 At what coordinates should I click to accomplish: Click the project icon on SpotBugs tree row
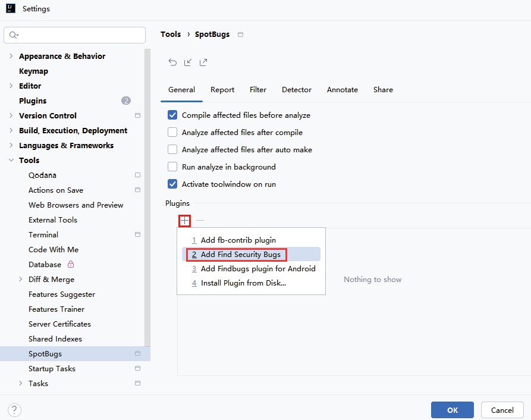click(137, 353)
